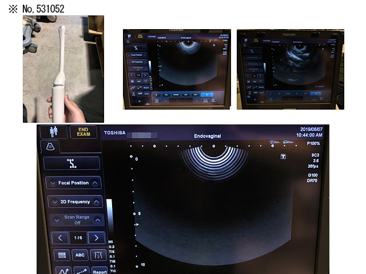The image size is (366, 274).
Task: Click the Endovaginal preset label
Action: click(208, 136)
